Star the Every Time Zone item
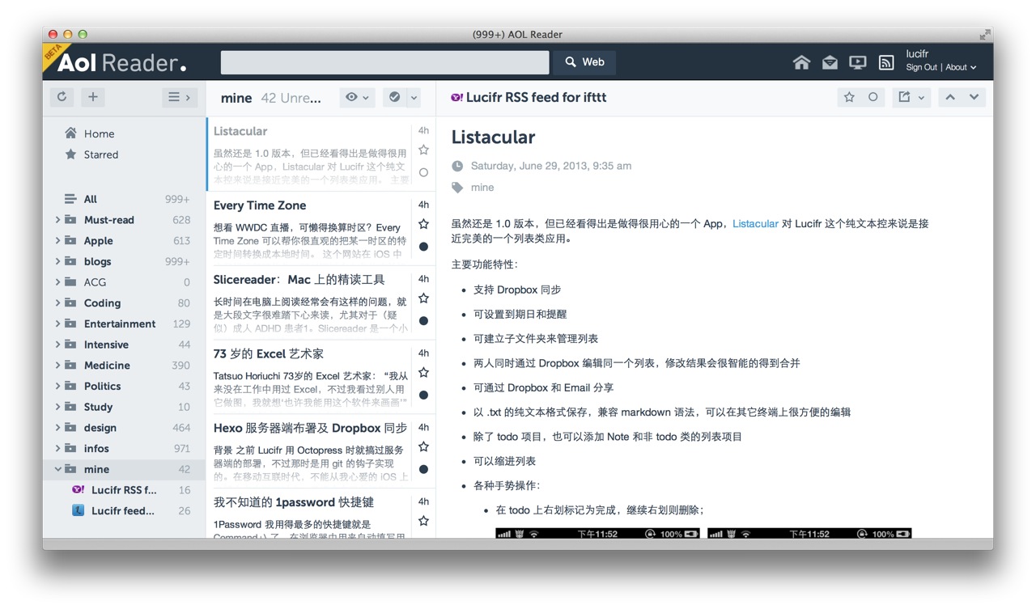This screenshot has width=1036, height=609. coord(423,224)
